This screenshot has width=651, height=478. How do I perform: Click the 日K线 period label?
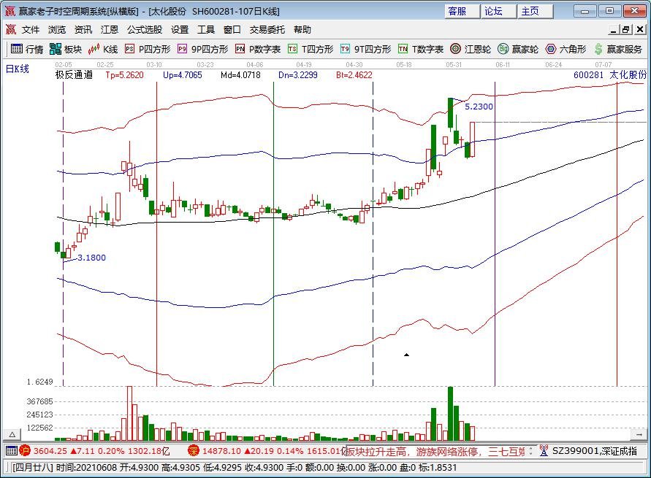(18, 69)
